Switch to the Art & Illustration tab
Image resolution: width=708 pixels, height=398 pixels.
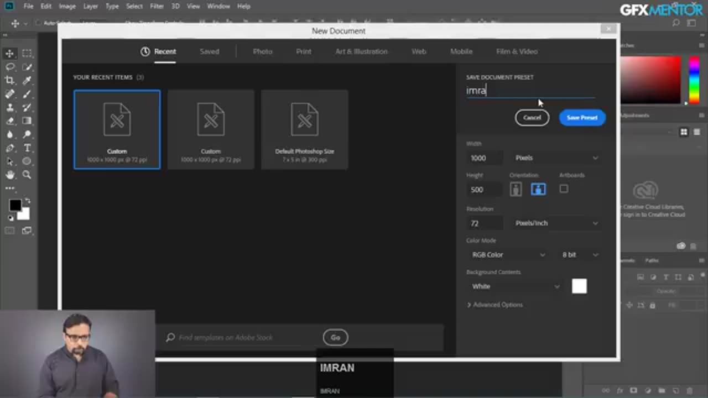tap(361, 51)
